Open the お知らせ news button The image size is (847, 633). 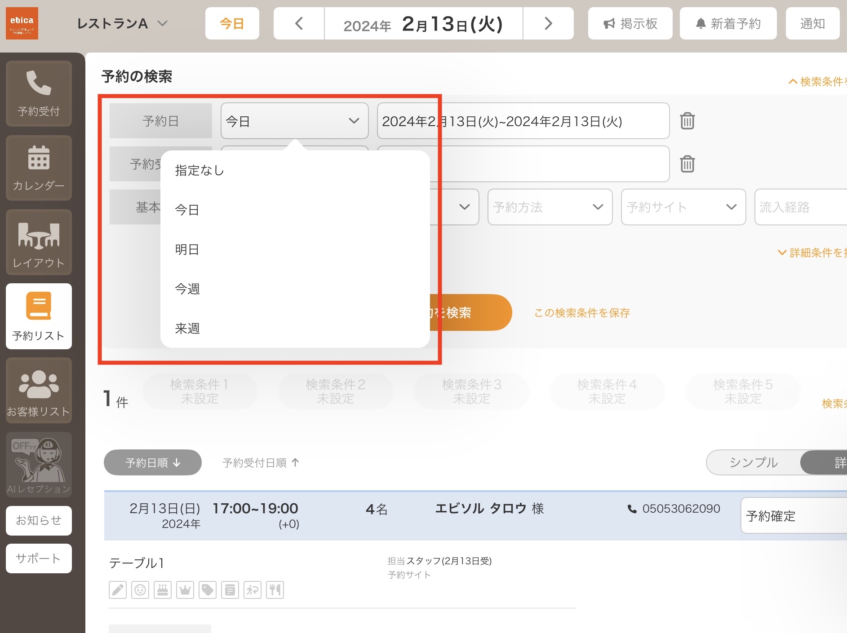coord(39,521)
